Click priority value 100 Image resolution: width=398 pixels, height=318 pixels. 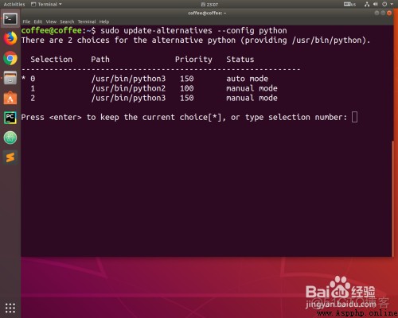[187, 88]
